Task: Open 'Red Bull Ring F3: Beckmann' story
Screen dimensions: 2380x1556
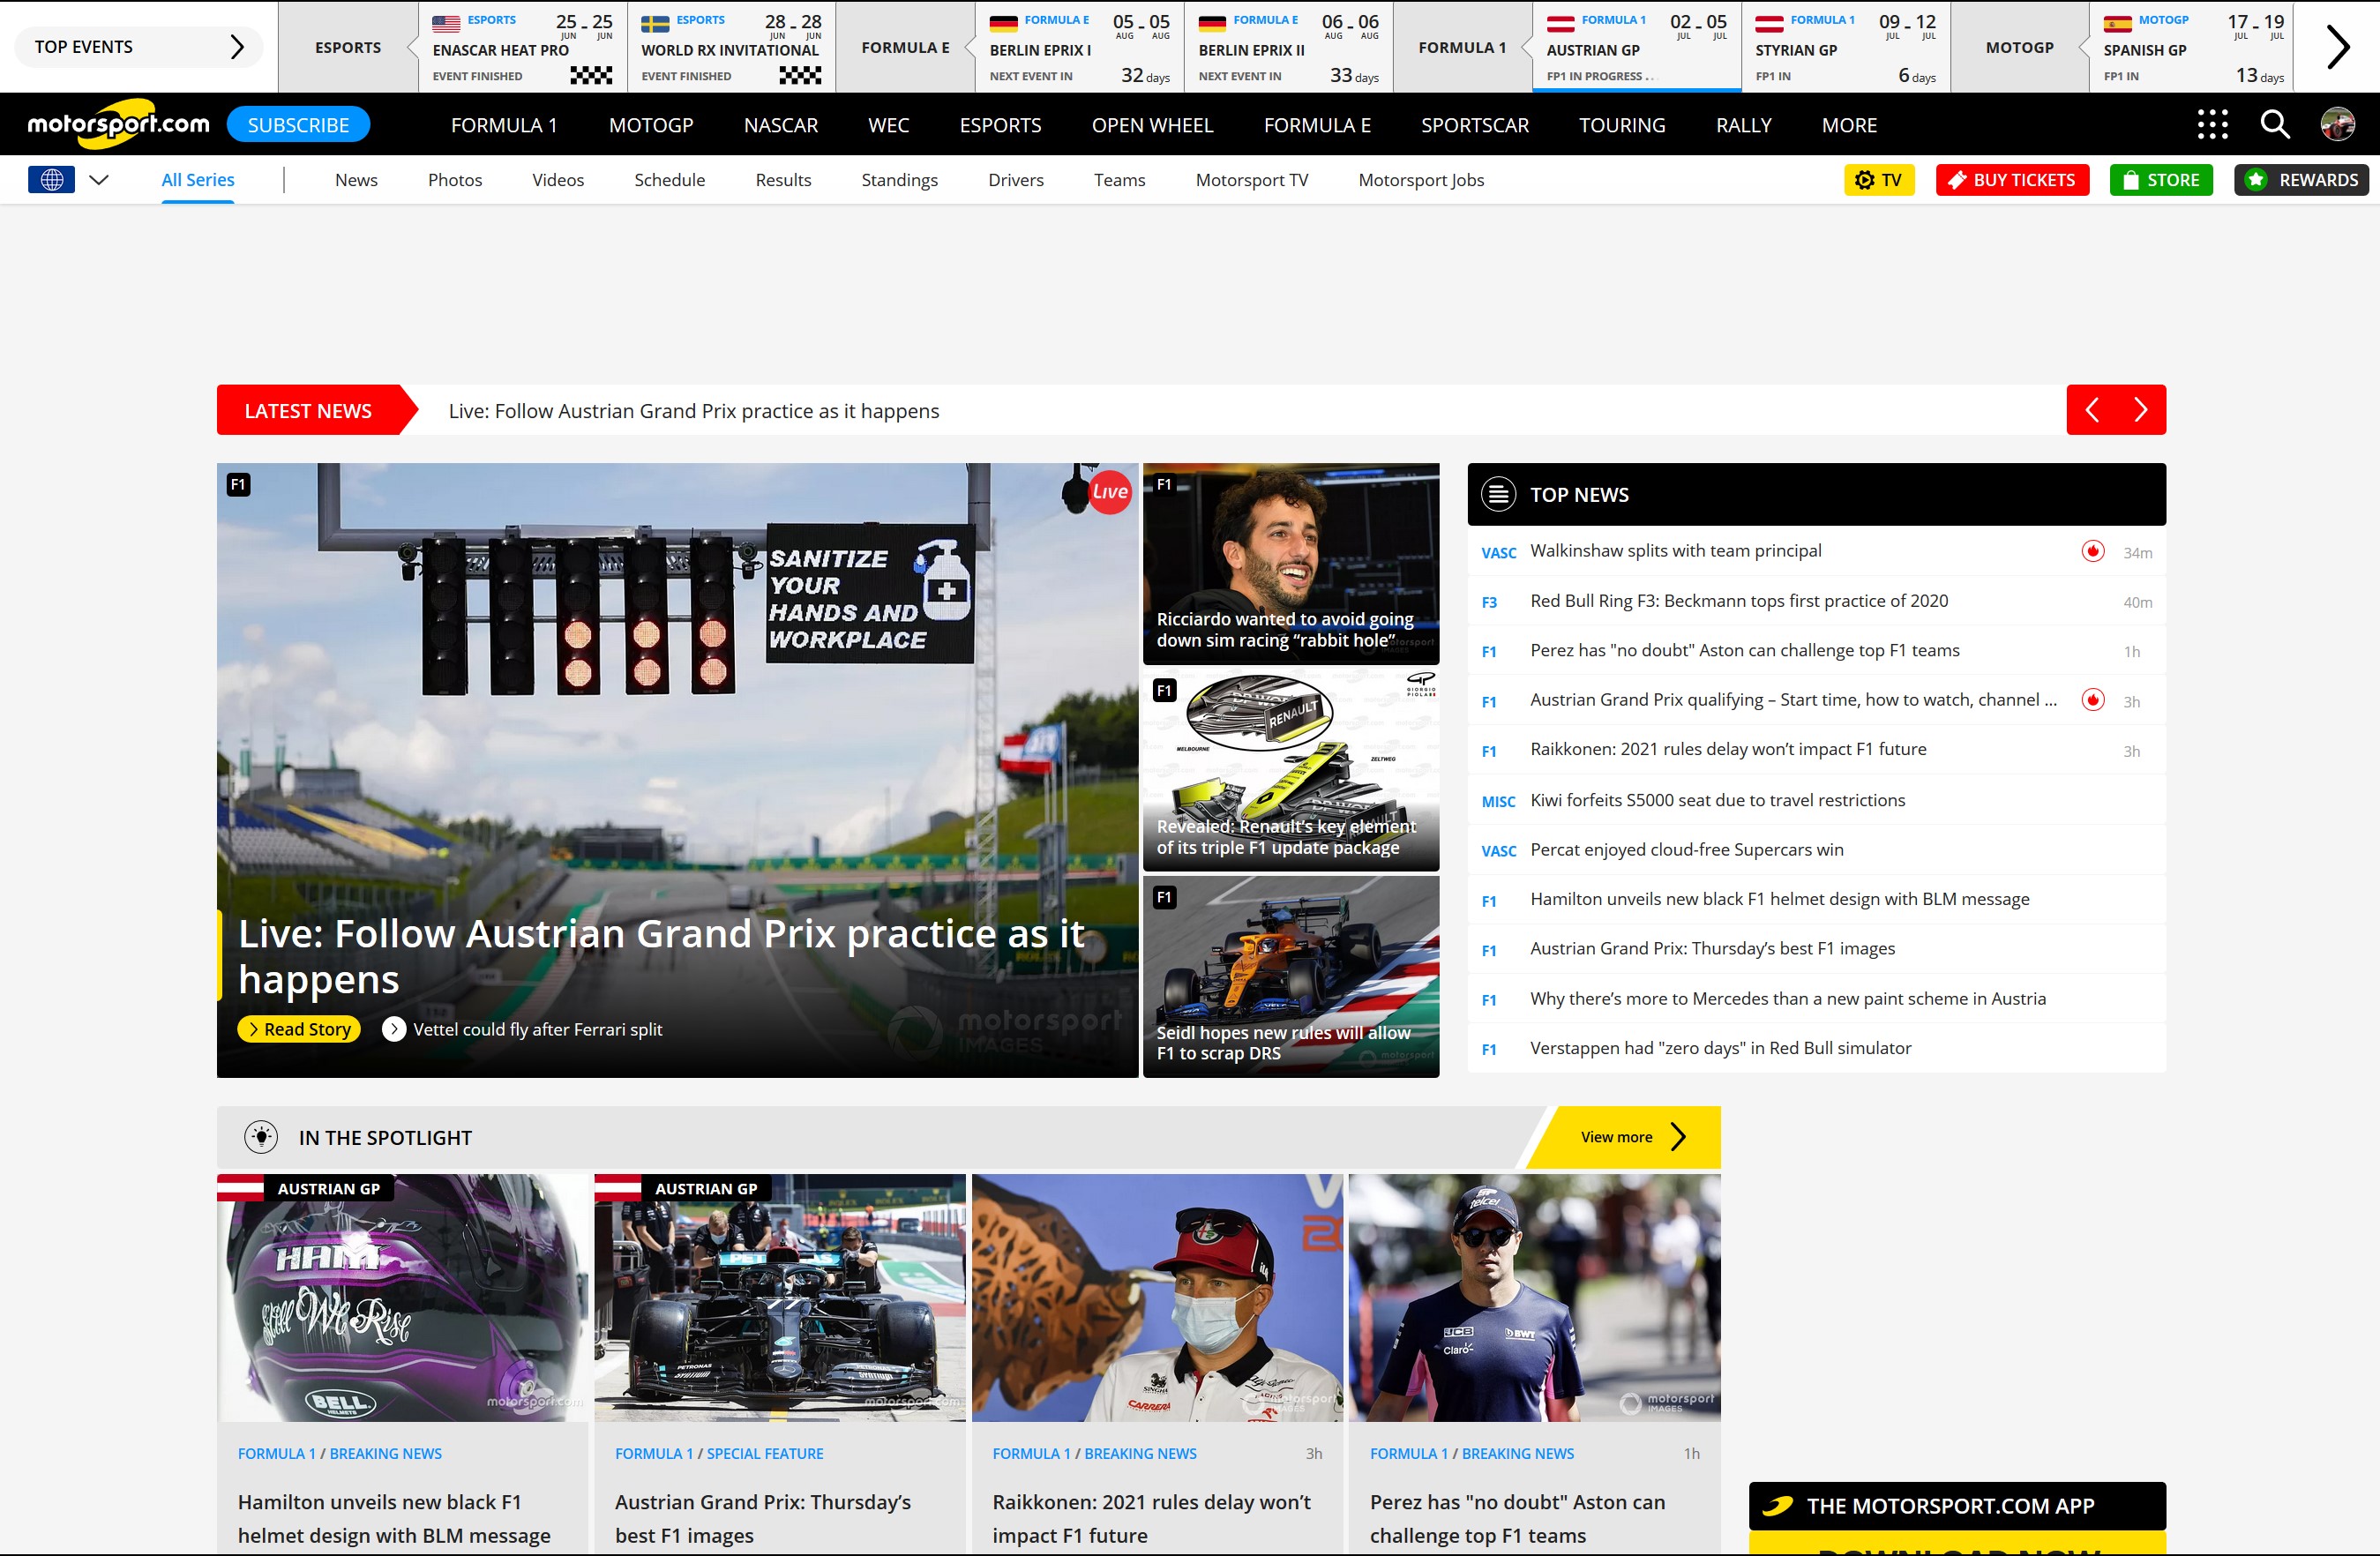Action: coord(1739,601)
